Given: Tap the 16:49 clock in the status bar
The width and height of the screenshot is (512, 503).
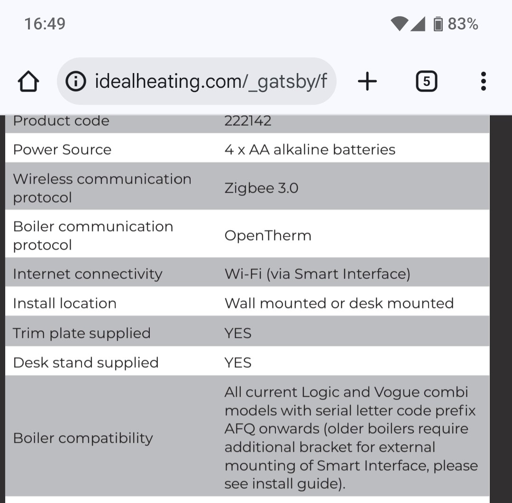Looking at the screenshot, I should 45,24.
